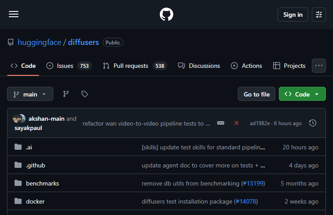Open the benchmarks folder
The image size is (333, 215).
[42, 183]
